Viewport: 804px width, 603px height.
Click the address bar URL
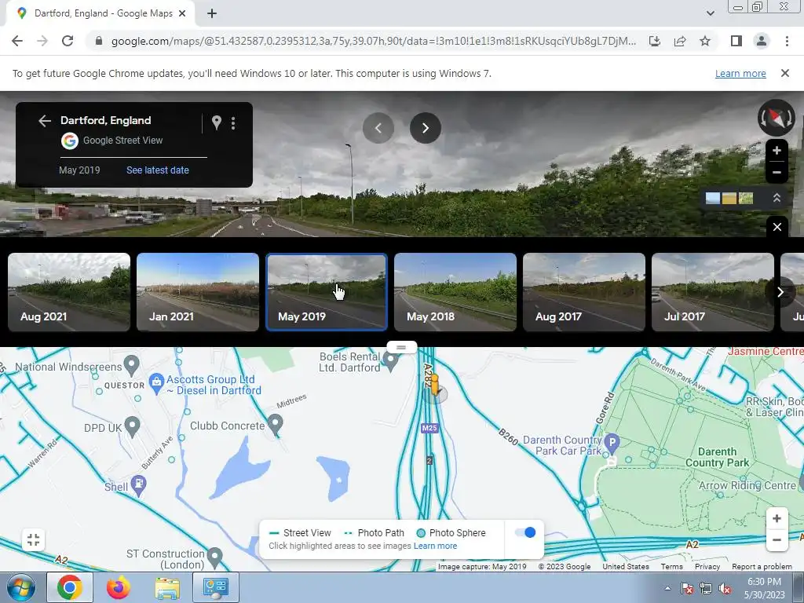point(373,41)
